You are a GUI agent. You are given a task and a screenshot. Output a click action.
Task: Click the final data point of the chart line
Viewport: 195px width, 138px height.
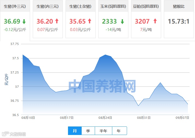(x=188, y=104)
